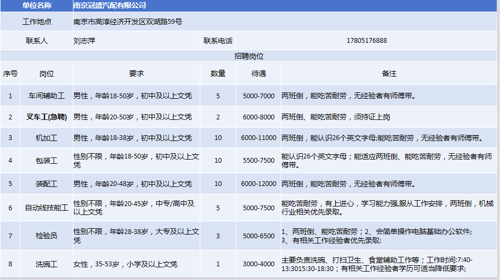Select the 岗位 column header
500x280 pixels.
click(x=47, y=73)
